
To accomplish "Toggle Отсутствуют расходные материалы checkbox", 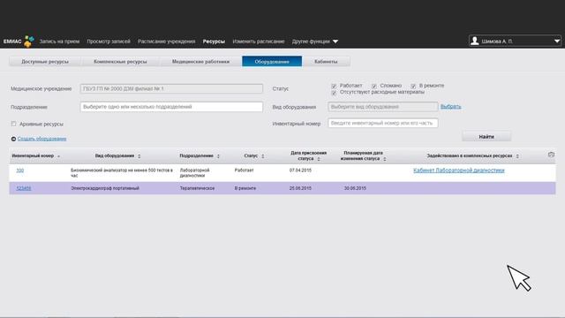I will 334,93.
